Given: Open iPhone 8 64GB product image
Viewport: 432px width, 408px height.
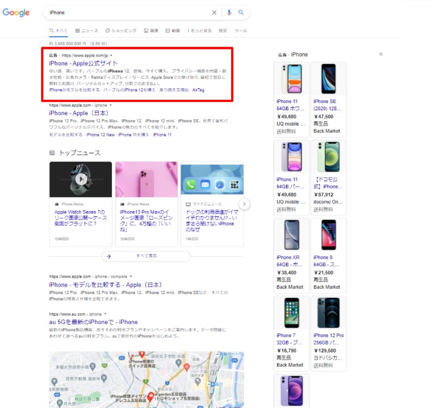Looking at the screenshot, I should 329,235.
